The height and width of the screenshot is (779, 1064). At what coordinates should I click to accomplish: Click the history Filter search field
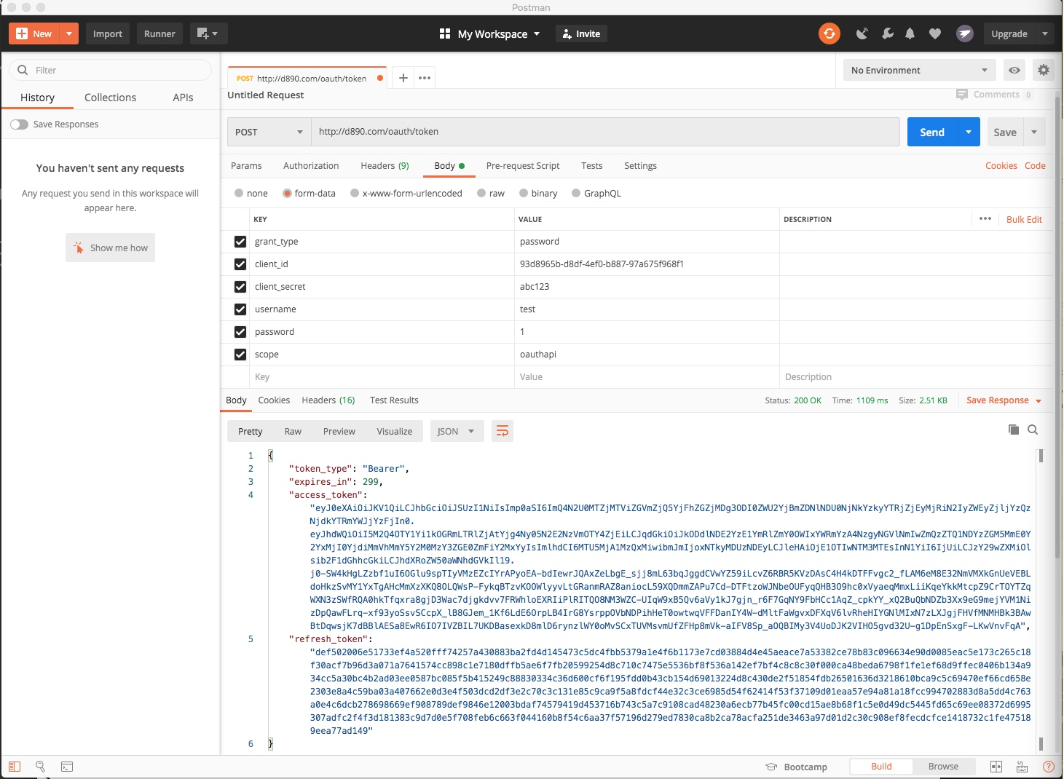pos(110,70)
